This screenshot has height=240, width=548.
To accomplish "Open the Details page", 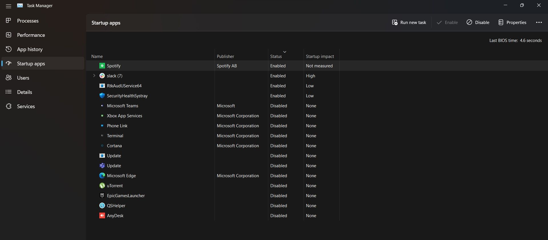I will pos(43,92).
